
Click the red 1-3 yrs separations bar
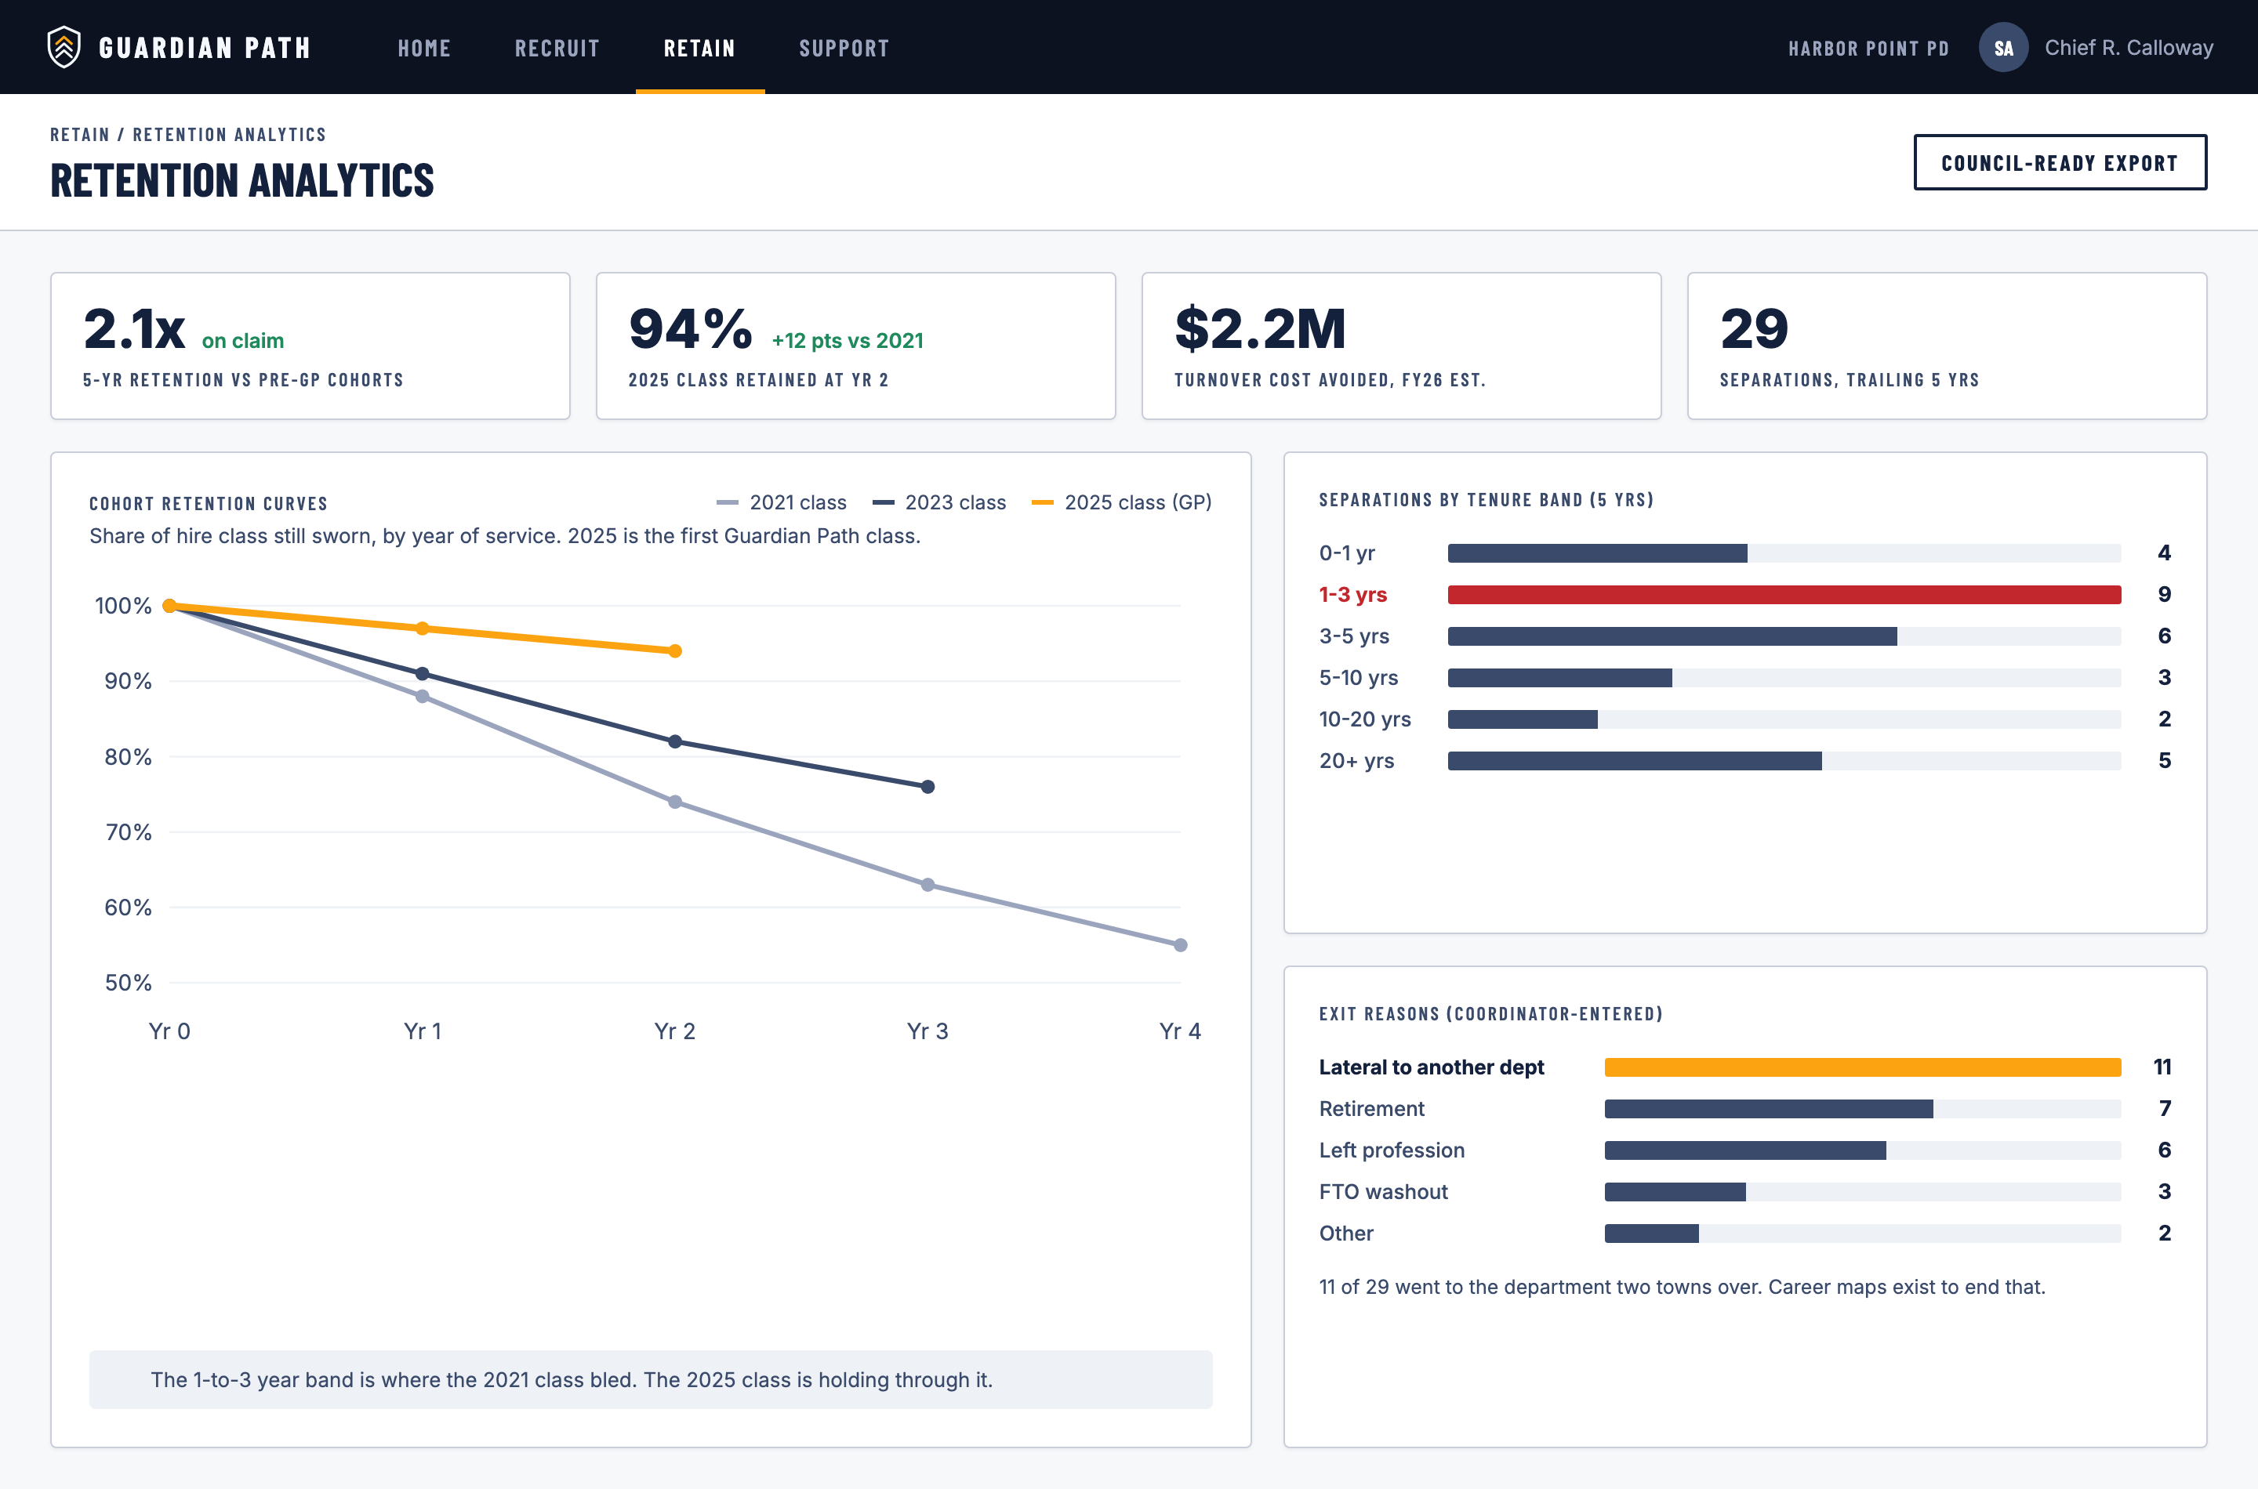1783,595
